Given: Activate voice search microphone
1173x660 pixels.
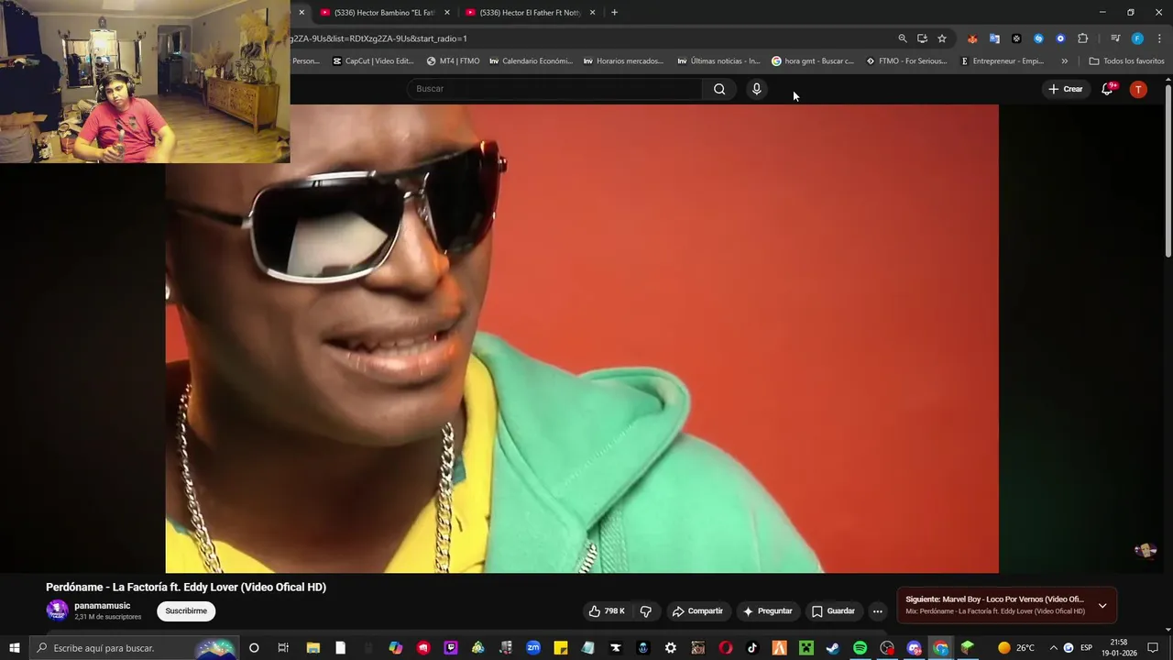Looking at the screenshot, I should [x=756, y=89].
